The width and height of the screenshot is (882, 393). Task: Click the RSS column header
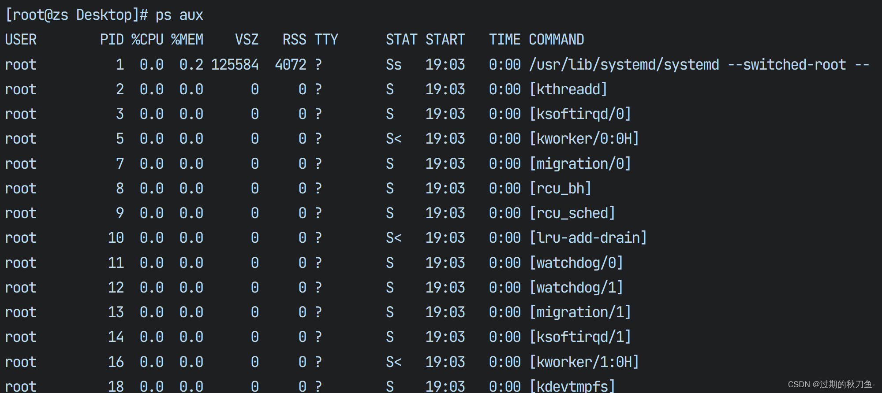294,40
